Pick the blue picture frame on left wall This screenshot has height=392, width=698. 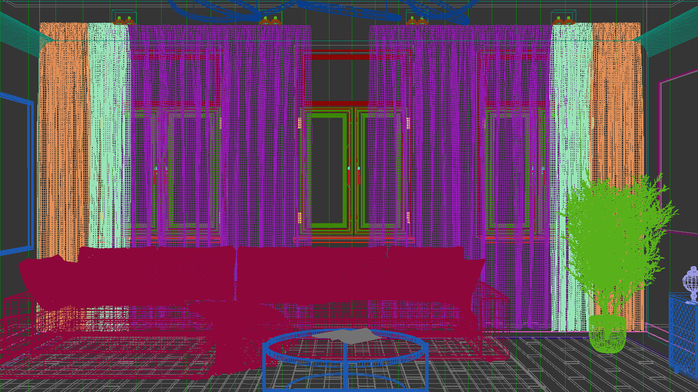pos(16,173)
